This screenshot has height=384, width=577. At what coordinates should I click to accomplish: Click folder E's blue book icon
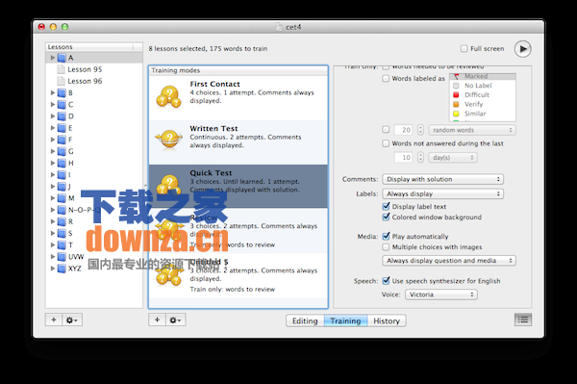(62, 128)
